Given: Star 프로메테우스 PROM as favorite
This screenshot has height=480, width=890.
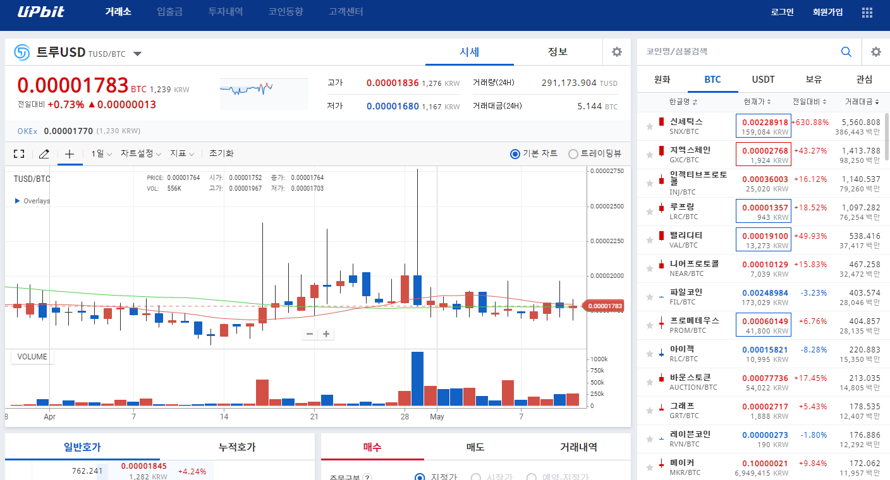Looking at the screenshot, I should [649, 325].
